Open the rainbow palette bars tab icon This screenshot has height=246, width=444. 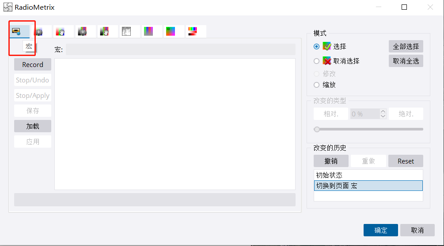(193, 31)
